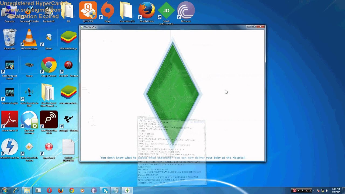This screenshot has width=345, height=194.
Task: Open the folder named 312
Action: point(68,13)
